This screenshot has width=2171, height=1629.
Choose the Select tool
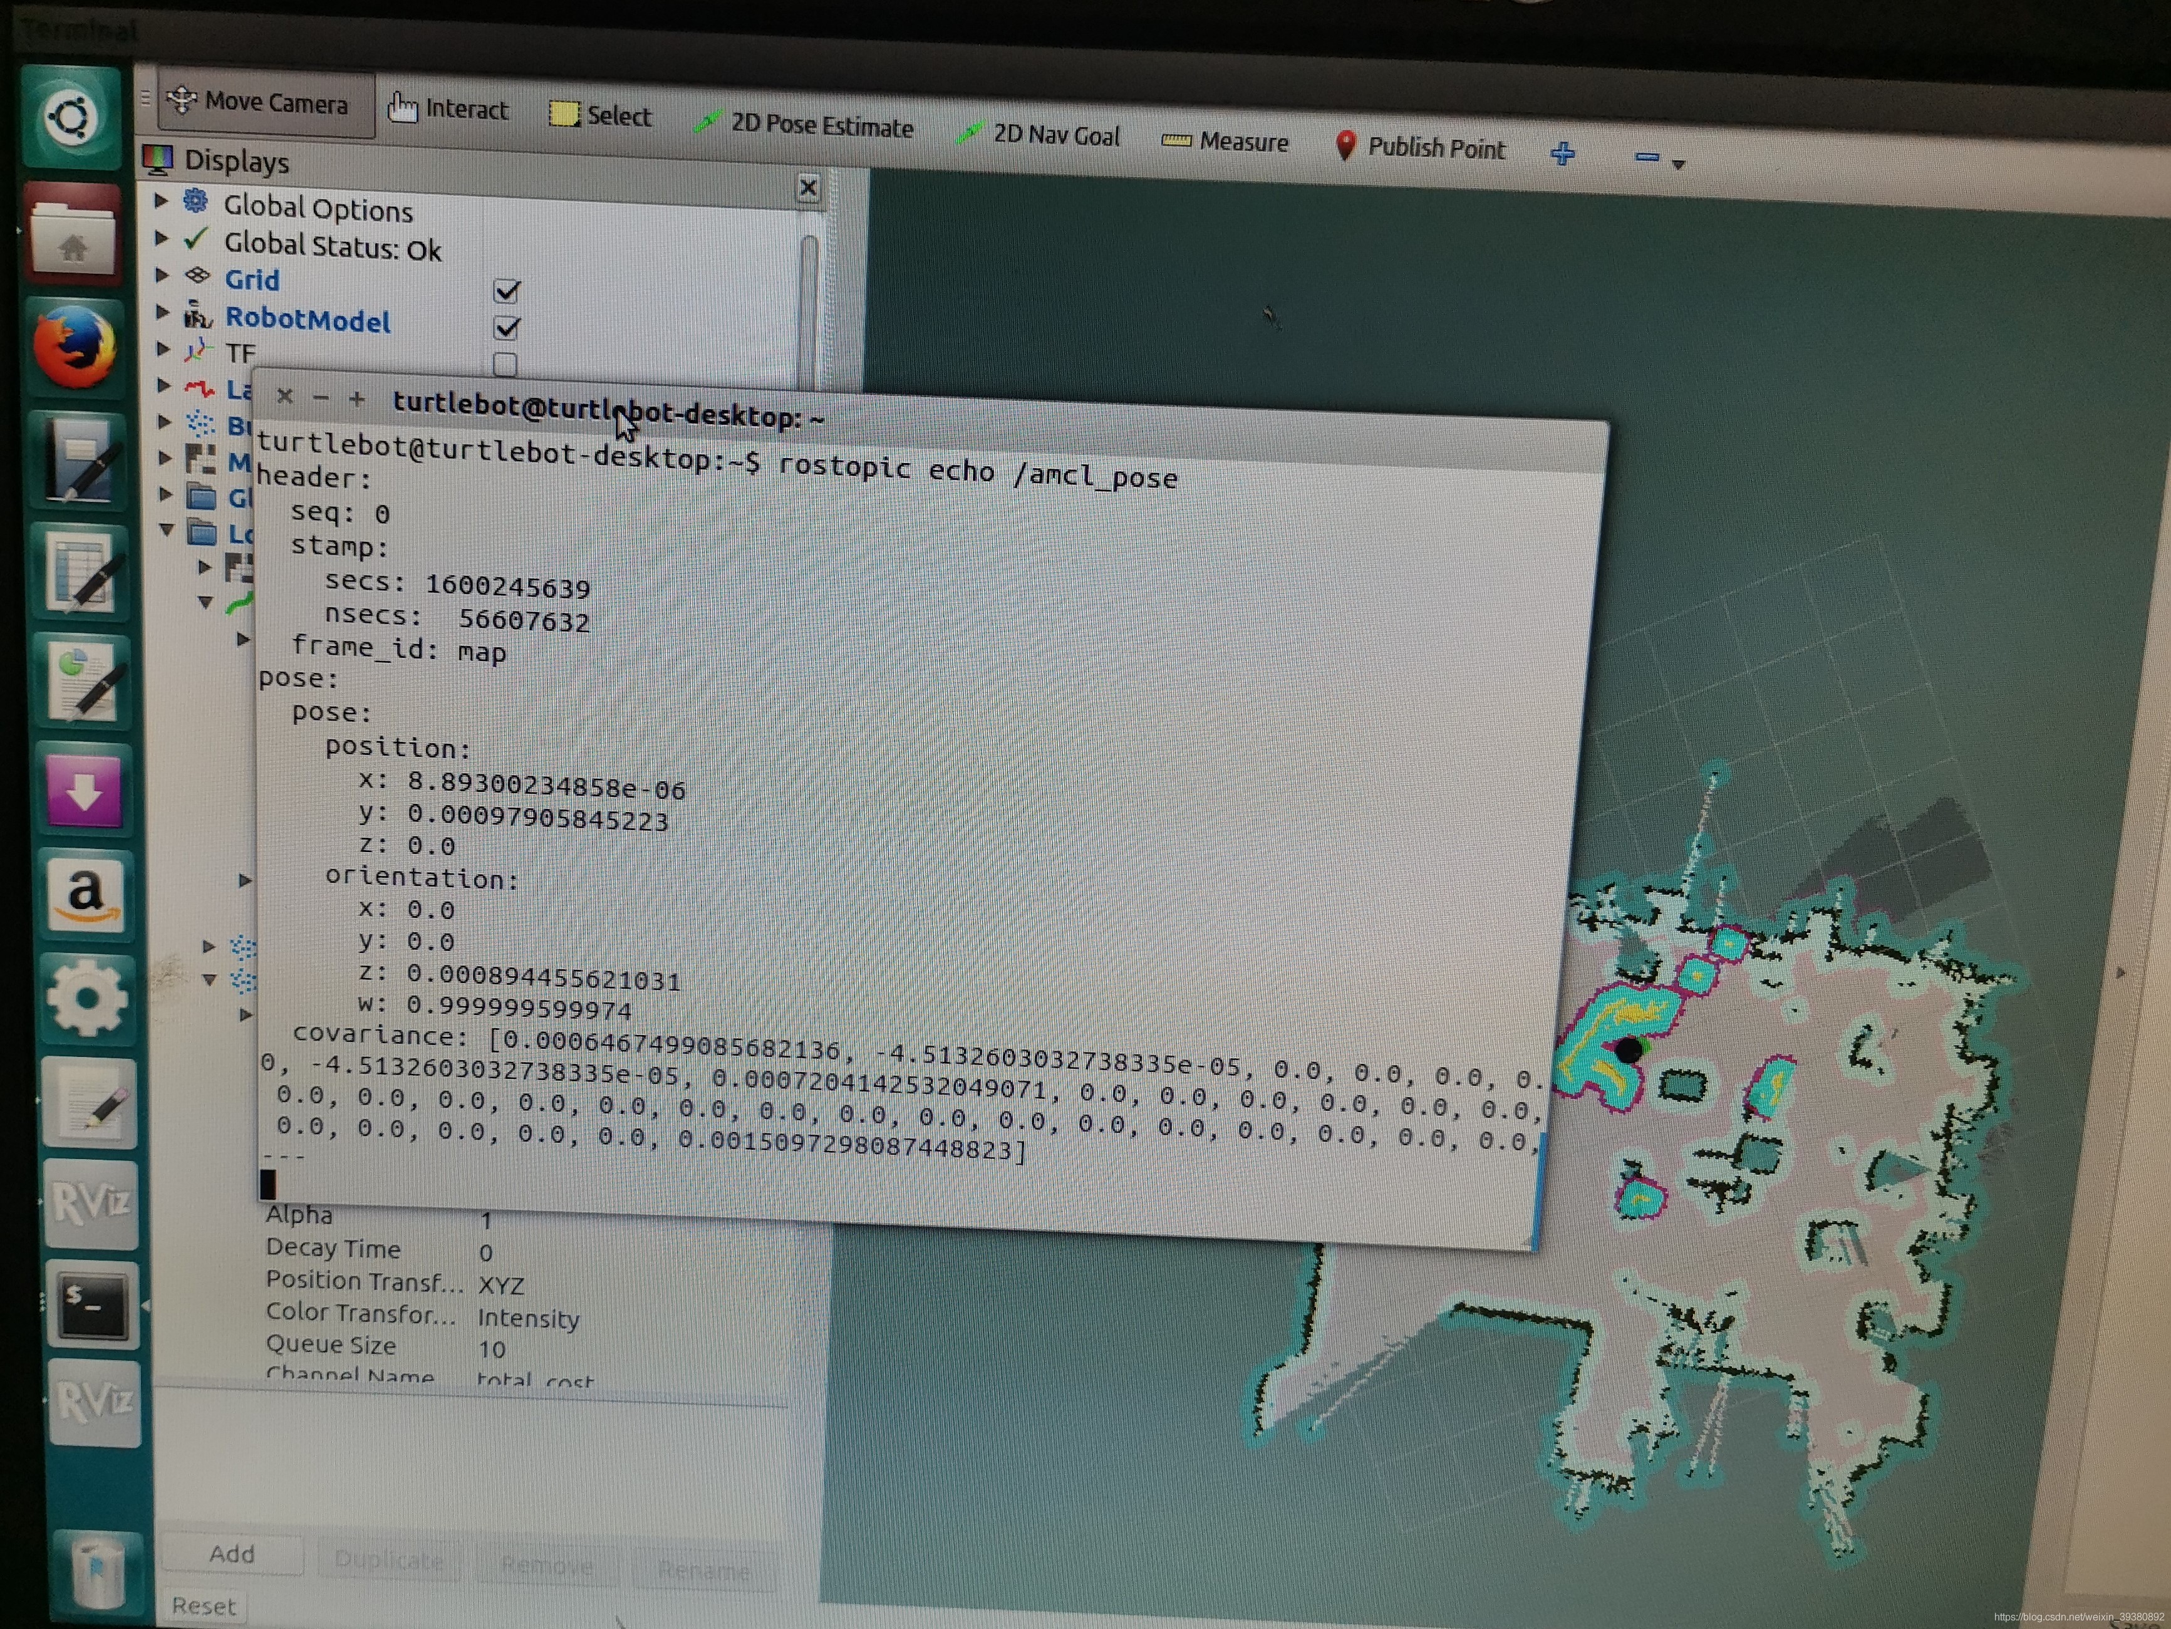(x=601, y=116)
